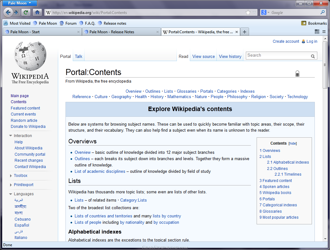Open the Release notes bookmark
Image resolution: width=330 pixels, height=250 pixels.
pyautogui.click(x=112, y=23)
